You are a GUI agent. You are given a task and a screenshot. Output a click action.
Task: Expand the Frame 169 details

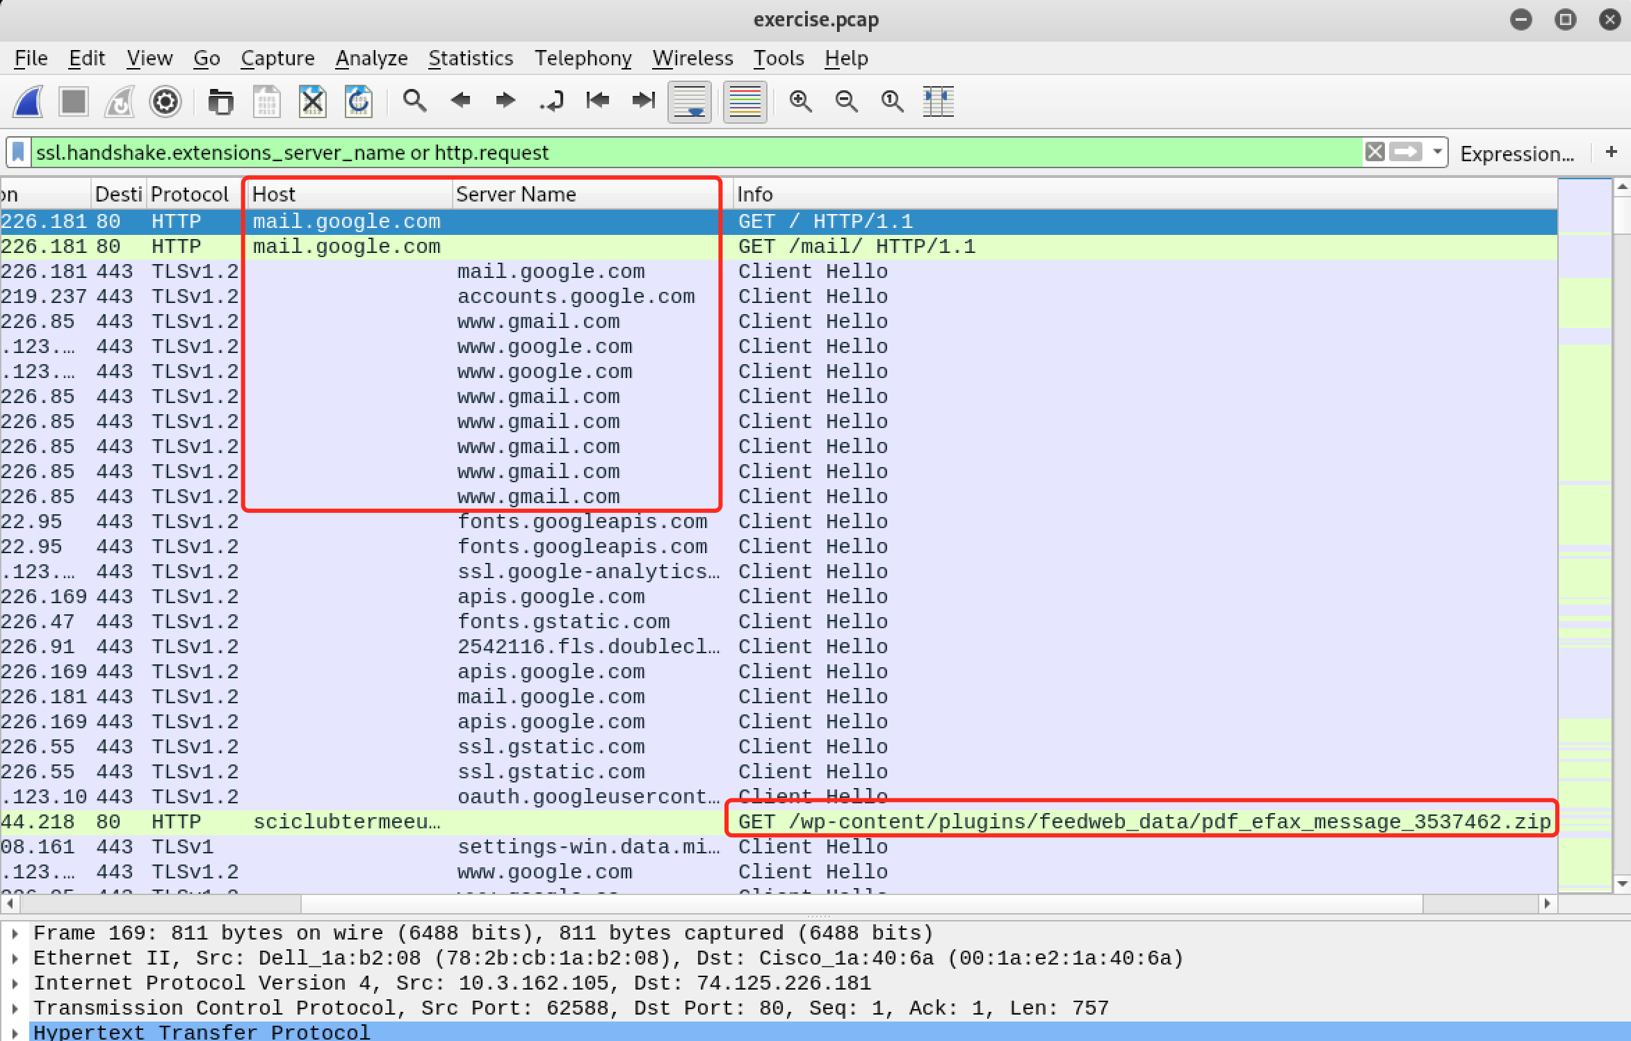click(x=15, y=933)
